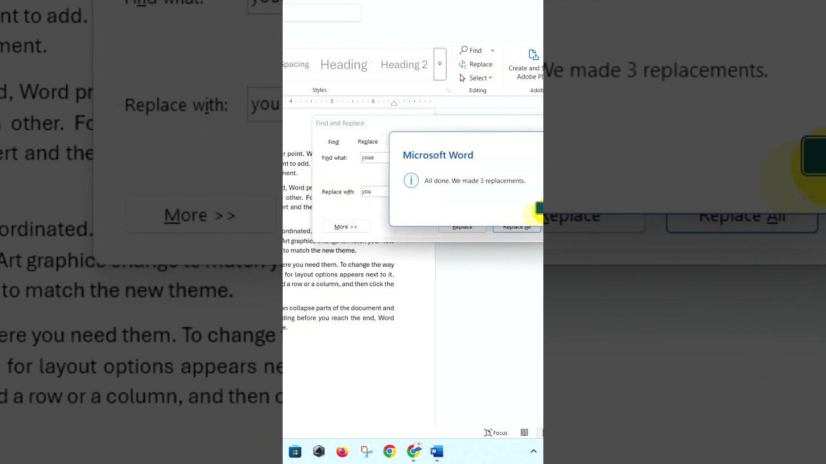Open the first Chrome taskbar icon

389,452
